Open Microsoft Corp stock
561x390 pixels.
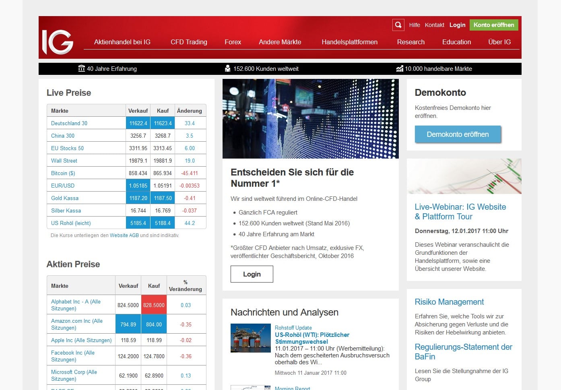[74, 376]
